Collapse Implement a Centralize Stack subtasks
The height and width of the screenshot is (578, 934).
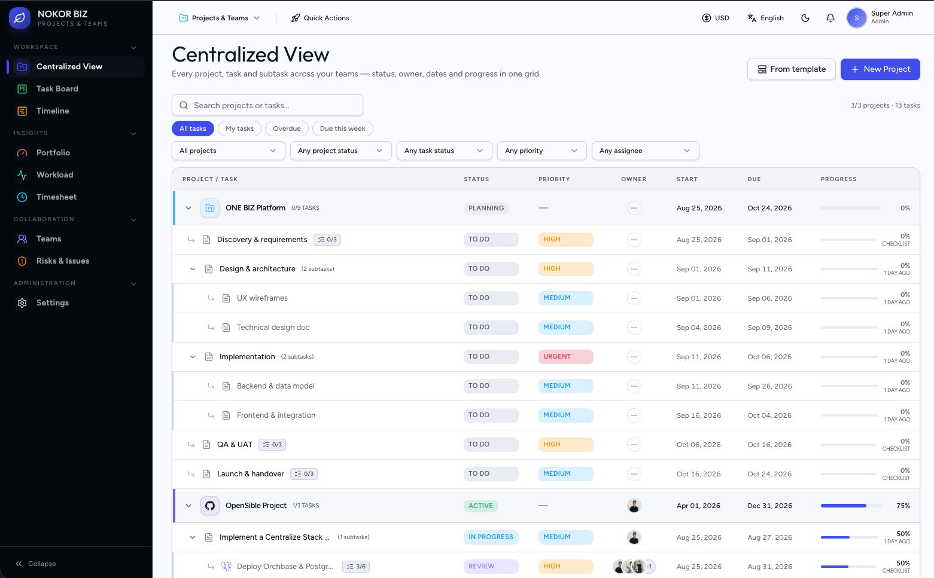click(x=193, y=537)
